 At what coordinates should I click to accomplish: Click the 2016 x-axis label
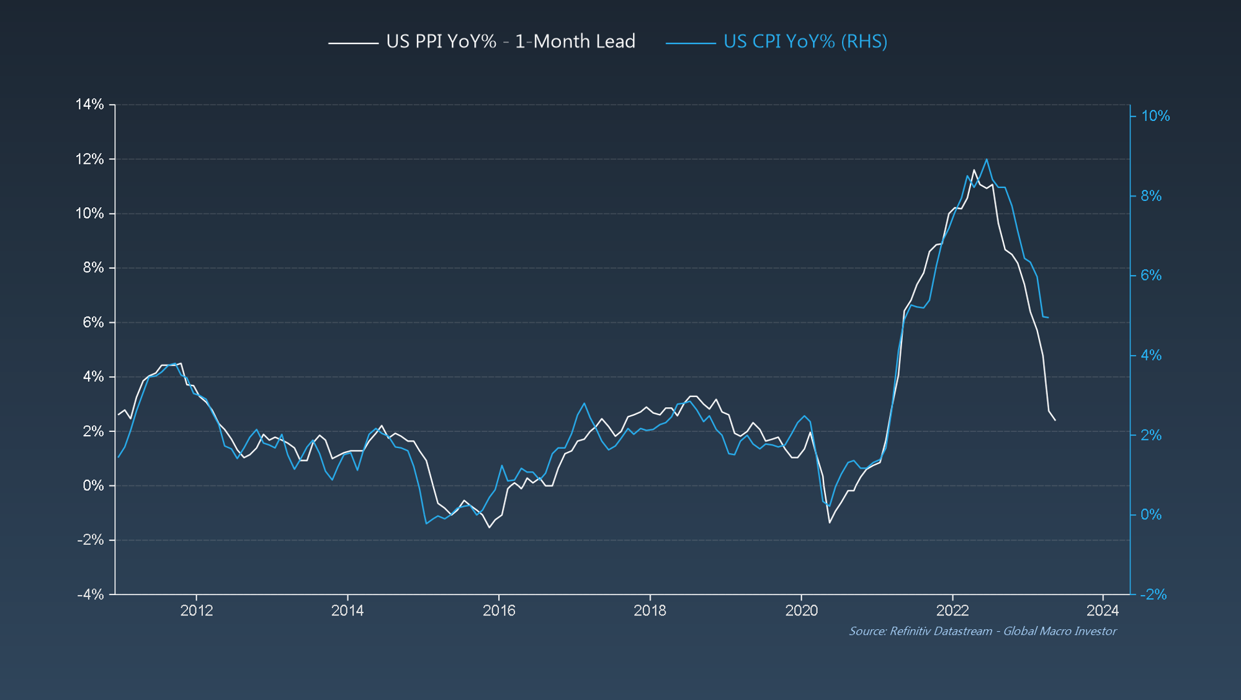[499, 611]
